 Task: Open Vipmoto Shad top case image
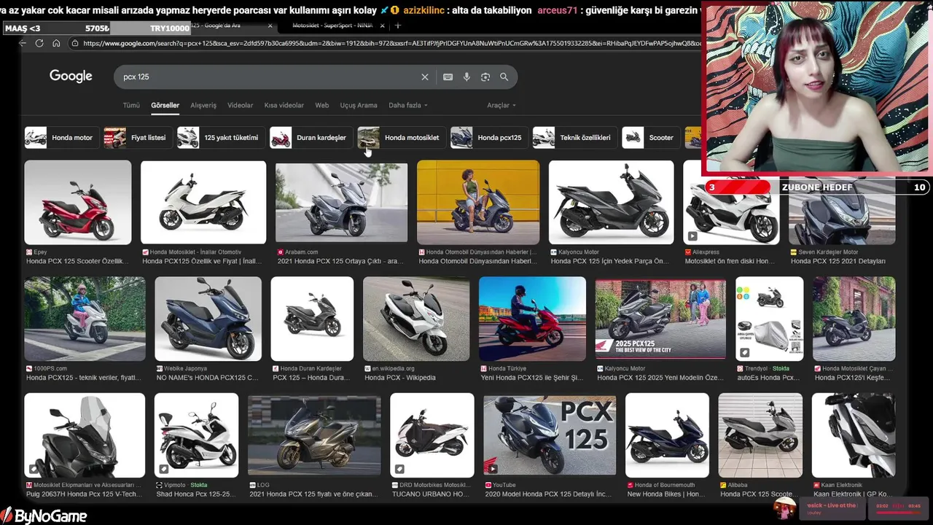tap(197, 435)
